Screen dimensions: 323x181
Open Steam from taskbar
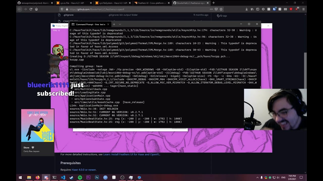click(x=71, y=177)
